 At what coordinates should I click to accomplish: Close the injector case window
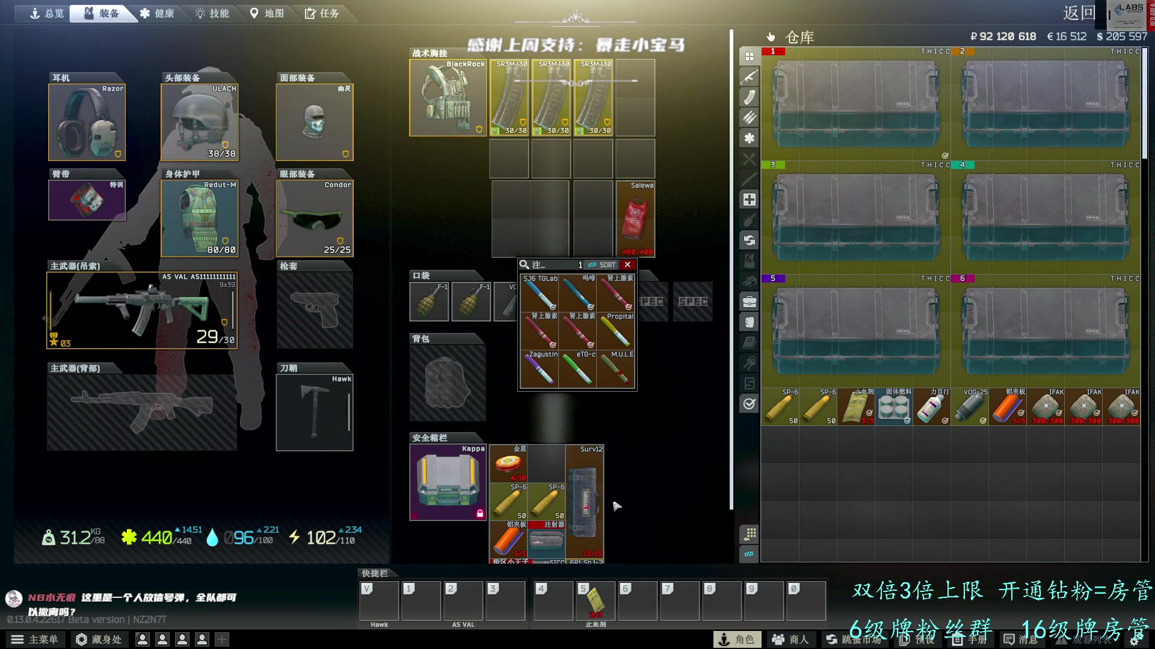pos(628,264)
